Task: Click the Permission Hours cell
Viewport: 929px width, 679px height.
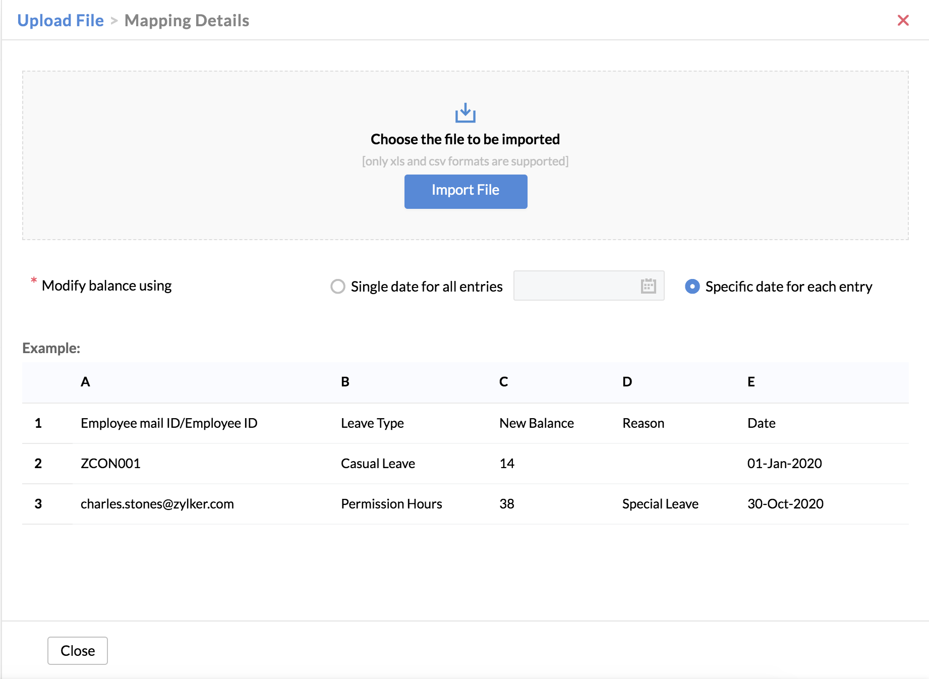Action: (391, 504)
